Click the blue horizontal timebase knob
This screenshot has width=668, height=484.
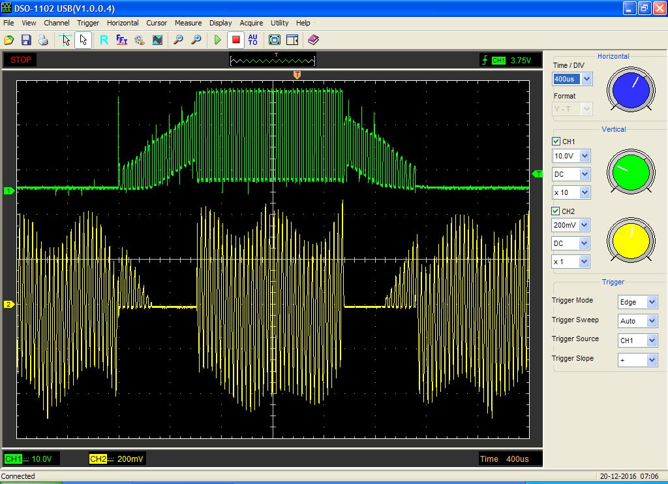(631, 90)
